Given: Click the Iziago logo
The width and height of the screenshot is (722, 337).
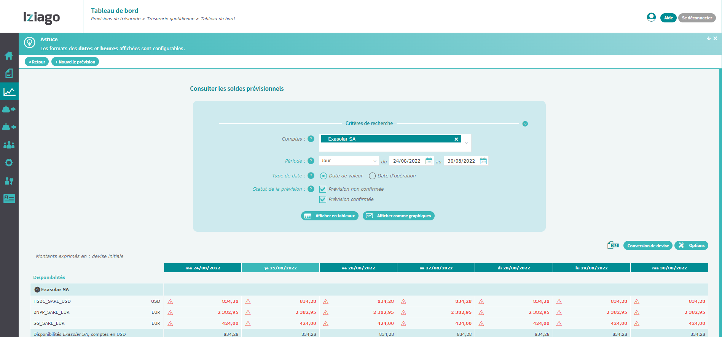Looking at the screenshot, I should click(x=41, y=17).
